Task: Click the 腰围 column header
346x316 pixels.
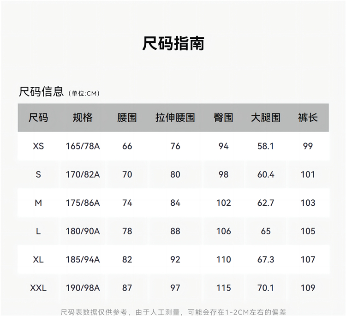Action: 127,118
